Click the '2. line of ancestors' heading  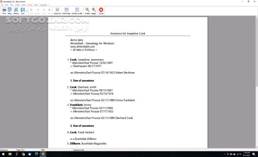[x=82, y=126]
